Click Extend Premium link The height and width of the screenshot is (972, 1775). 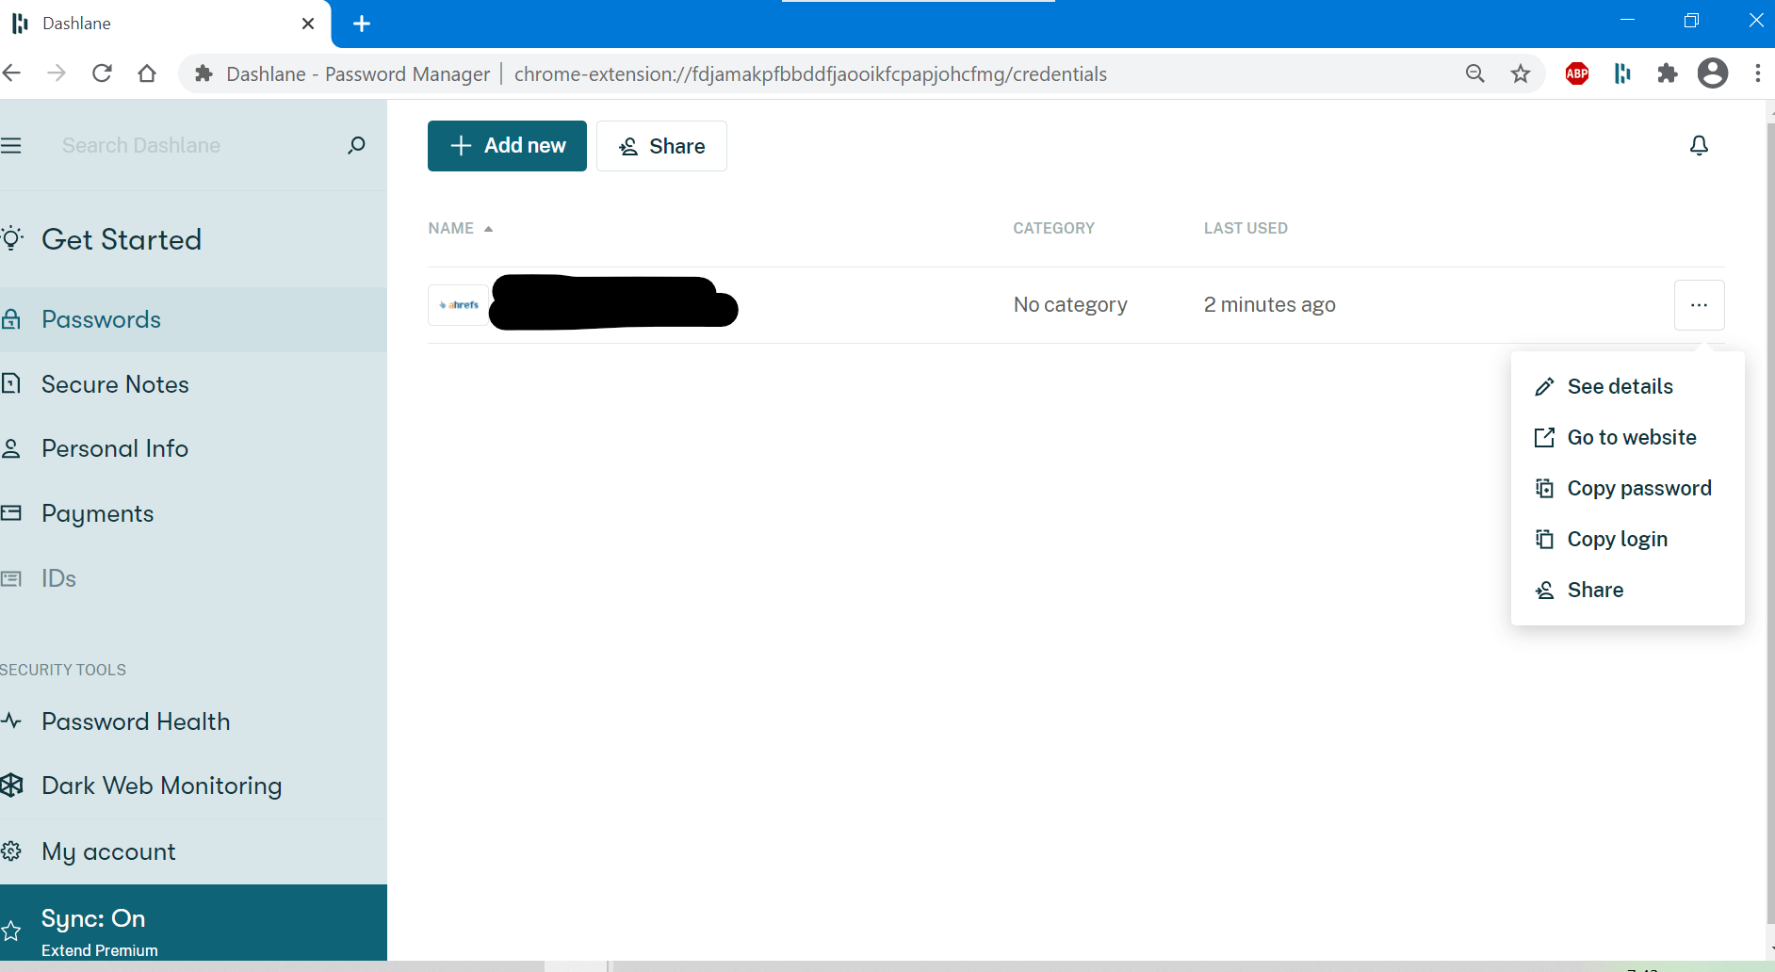[99, 950]
